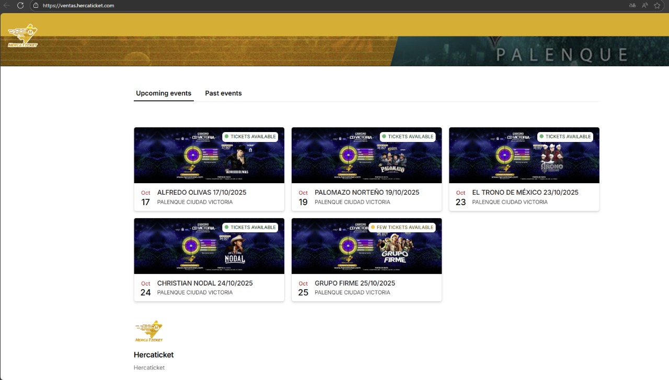Open Palomazo Norteño event poster
The width and height of the screenshot is (669, 380).
pyautogui.click(x=366, y=155)
